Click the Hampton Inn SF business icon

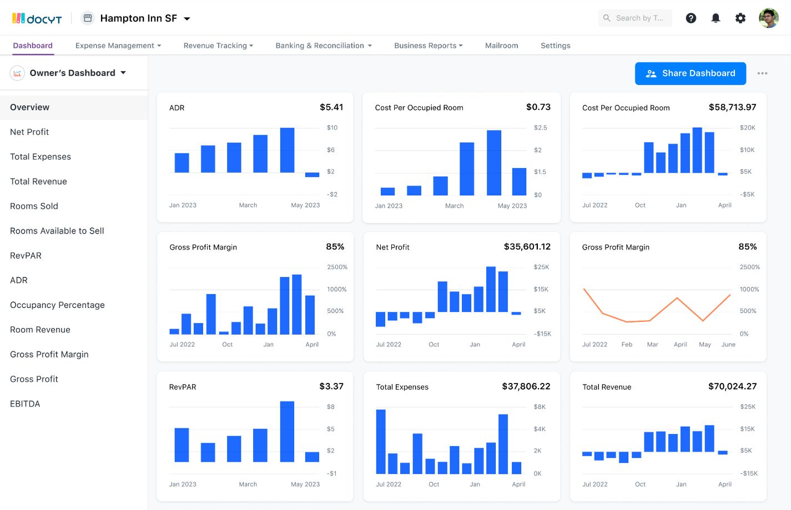point(88,18)
